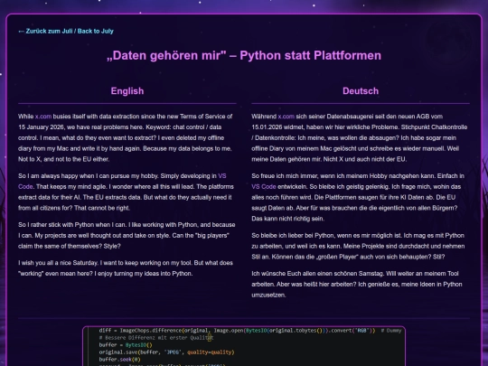Open the VS Code link in the Deutsch column
This screenshot has height=366, width=488.
point(264,187)
